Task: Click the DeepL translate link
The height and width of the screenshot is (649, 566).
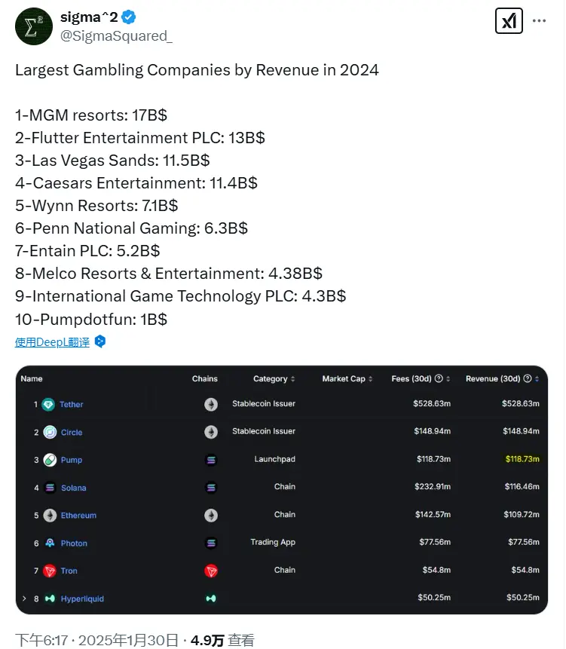Action: (51, 341)
